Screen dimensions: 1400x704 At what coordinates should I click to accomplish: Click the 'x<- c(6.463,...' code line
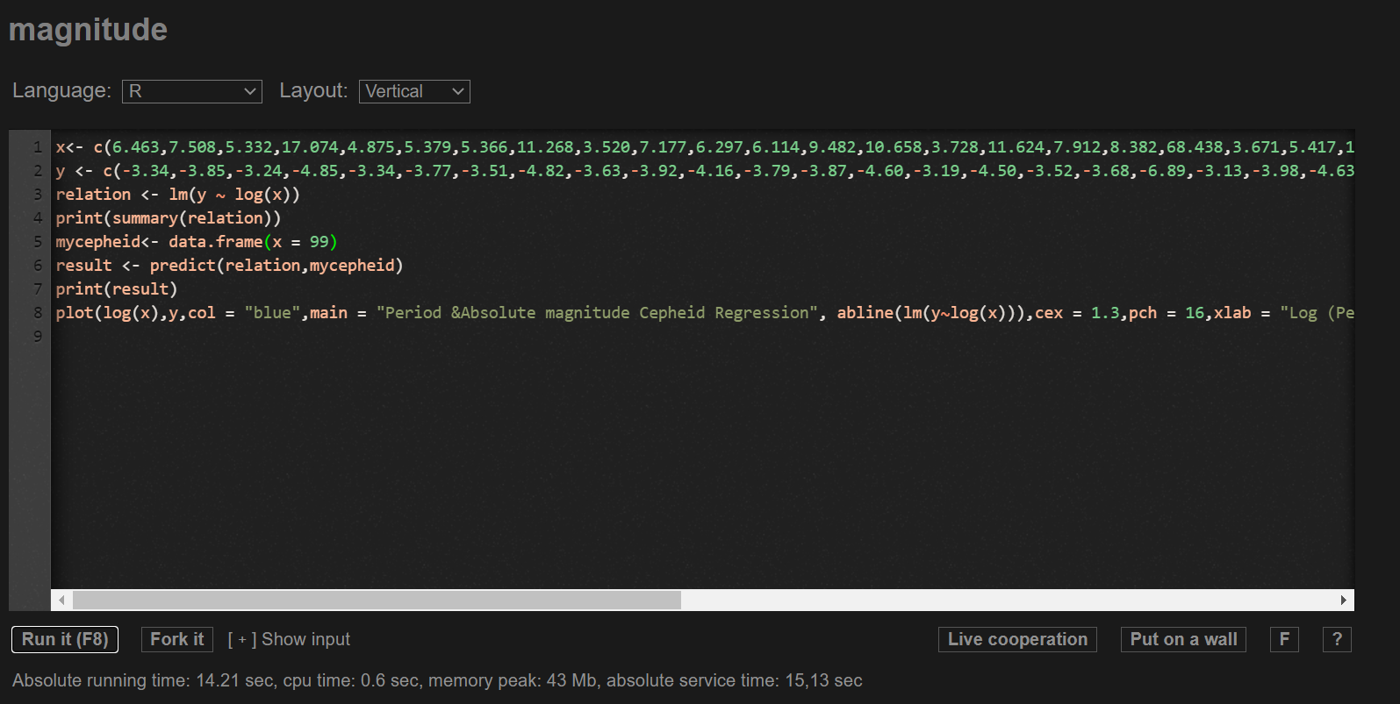tap(705, 147)
